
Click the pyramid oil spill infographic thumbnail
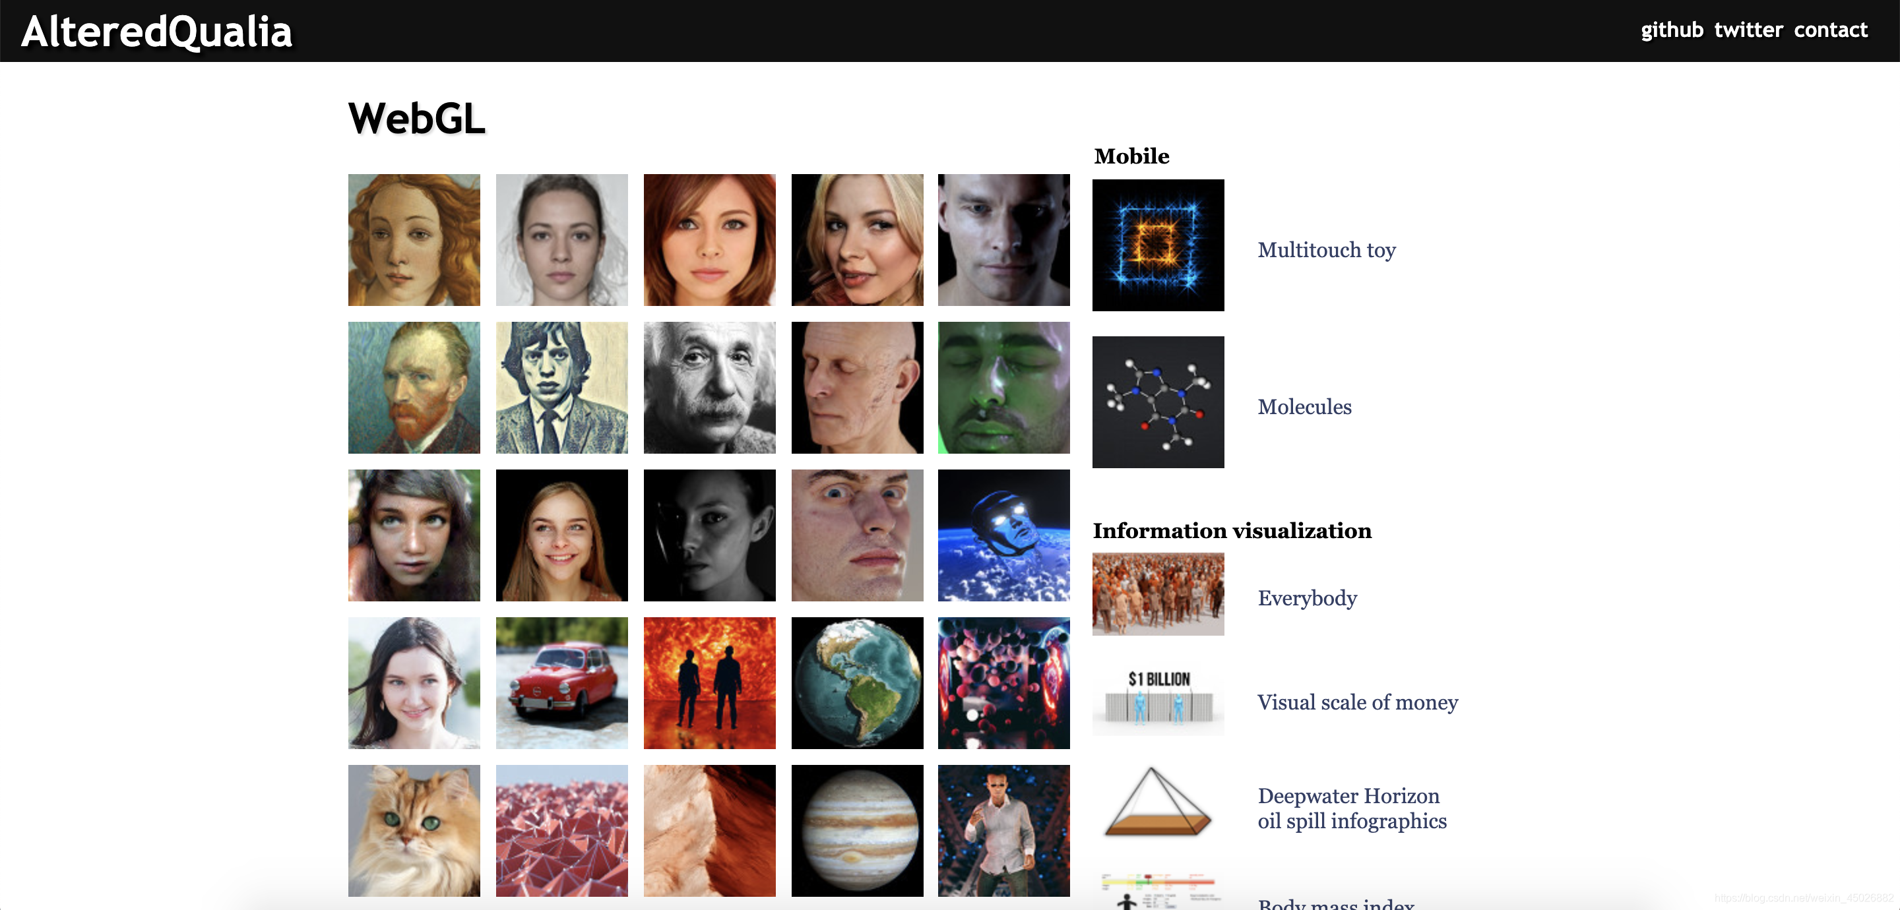pyautogui.click(x=1158, y=803)
